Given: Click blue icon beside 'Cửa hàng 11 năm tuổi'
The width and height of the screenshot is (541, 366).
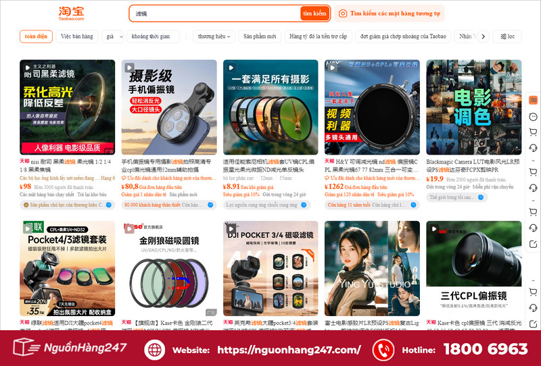Looking at the screenshot, I should coord(413,205).
